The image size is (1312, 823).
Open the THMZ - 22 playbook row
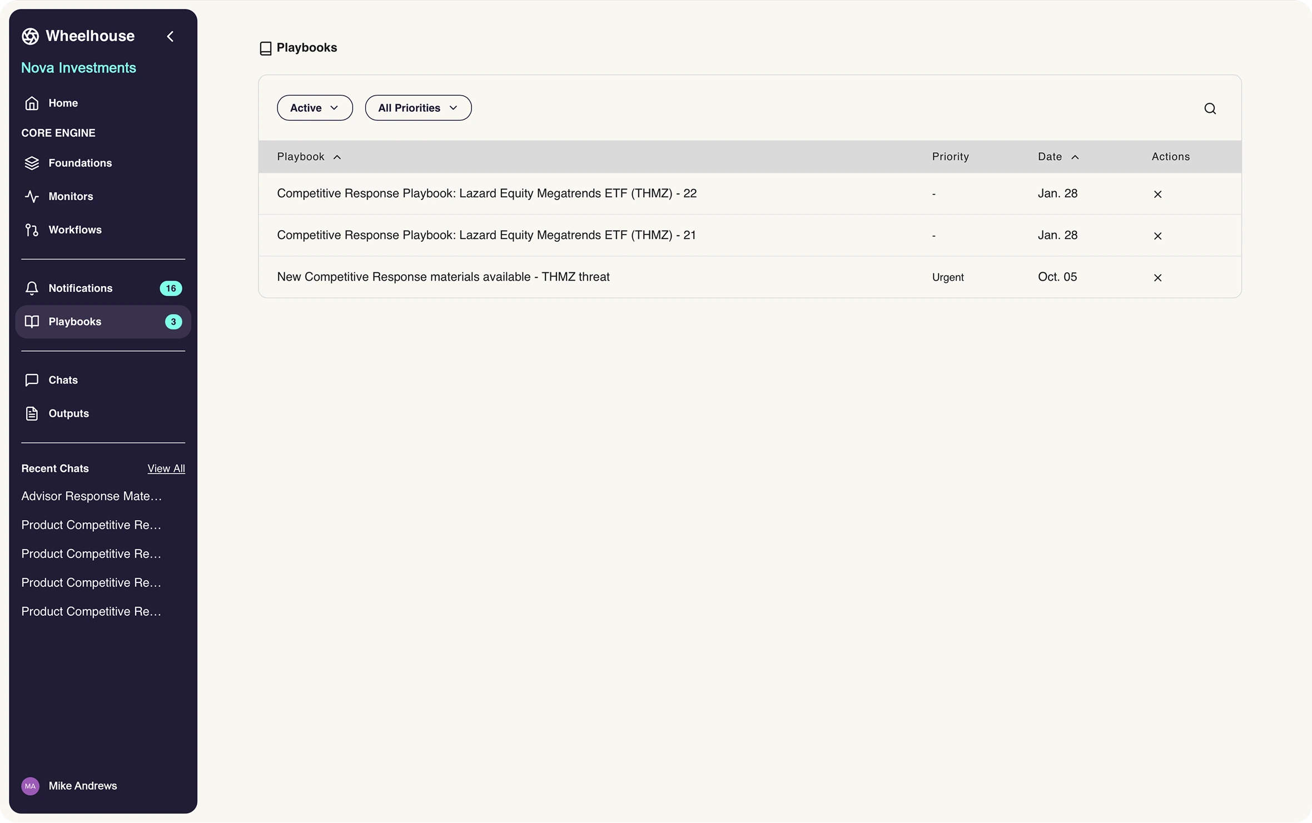tap(486, 193)
